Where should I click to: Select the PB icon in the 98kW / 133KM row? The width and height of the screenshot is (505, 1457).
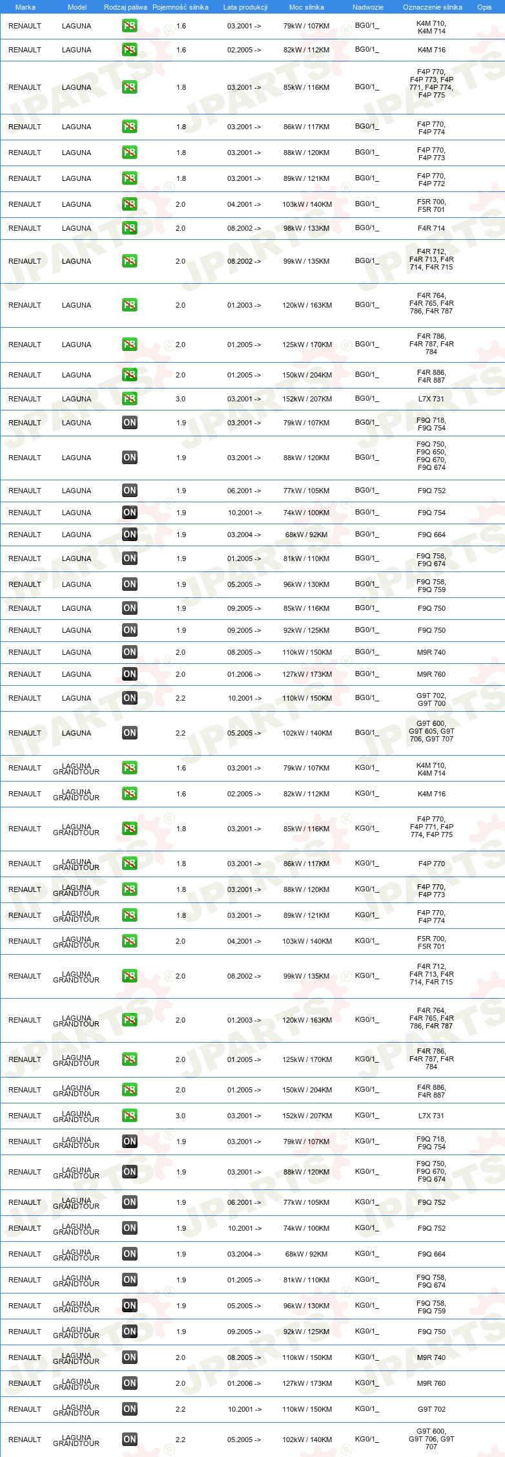click(129, 228)
